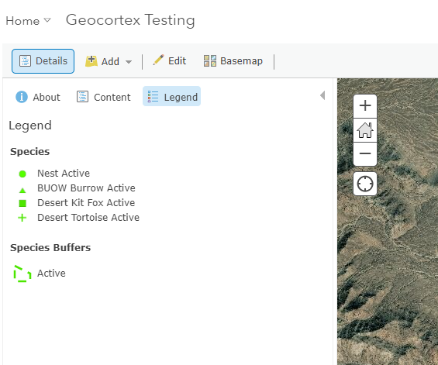Zoom out on the map

pyautogui.click(x=365, y=153)
